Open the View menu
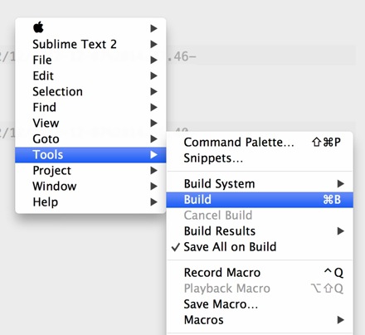Screen dimensions: 365x335 point(90,123)
